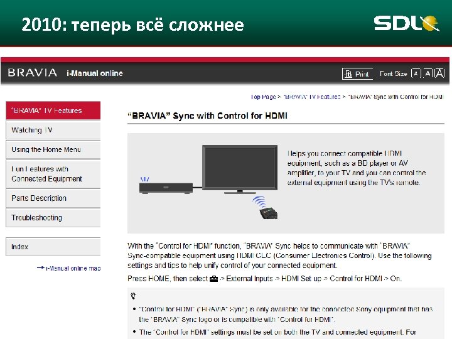This screenshot has width=452, height=339.
Task: Open Using the Home Menu section
Action: [x=53, y=149]
